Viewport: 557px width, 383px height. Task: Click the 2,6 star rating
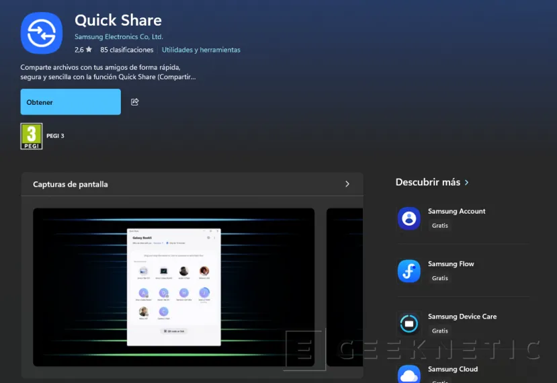[83, 50]
